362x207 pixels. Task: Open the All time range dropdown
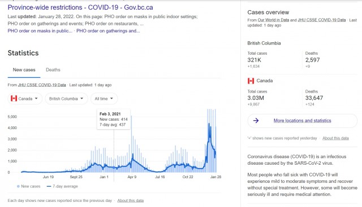pos(104,99)
